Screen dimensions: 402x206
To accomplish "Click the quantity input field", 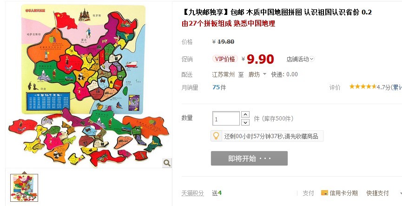I will click(226, 118).
